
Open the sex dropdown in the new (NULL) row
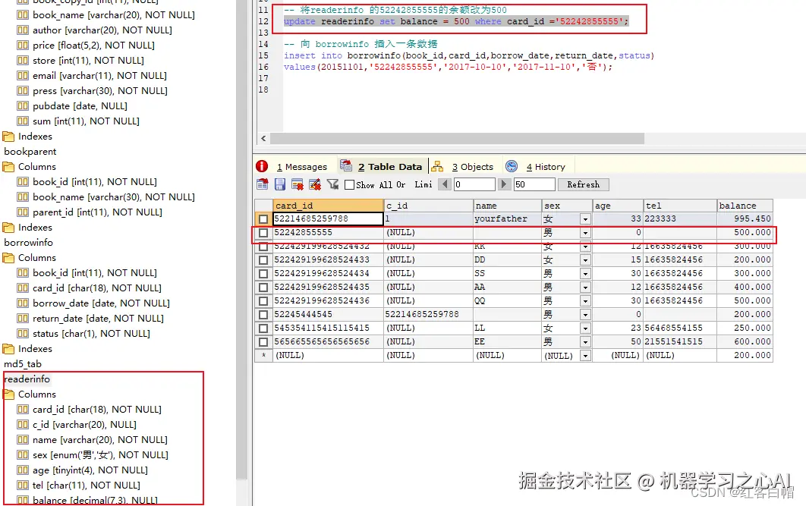[x=585, y=356]
